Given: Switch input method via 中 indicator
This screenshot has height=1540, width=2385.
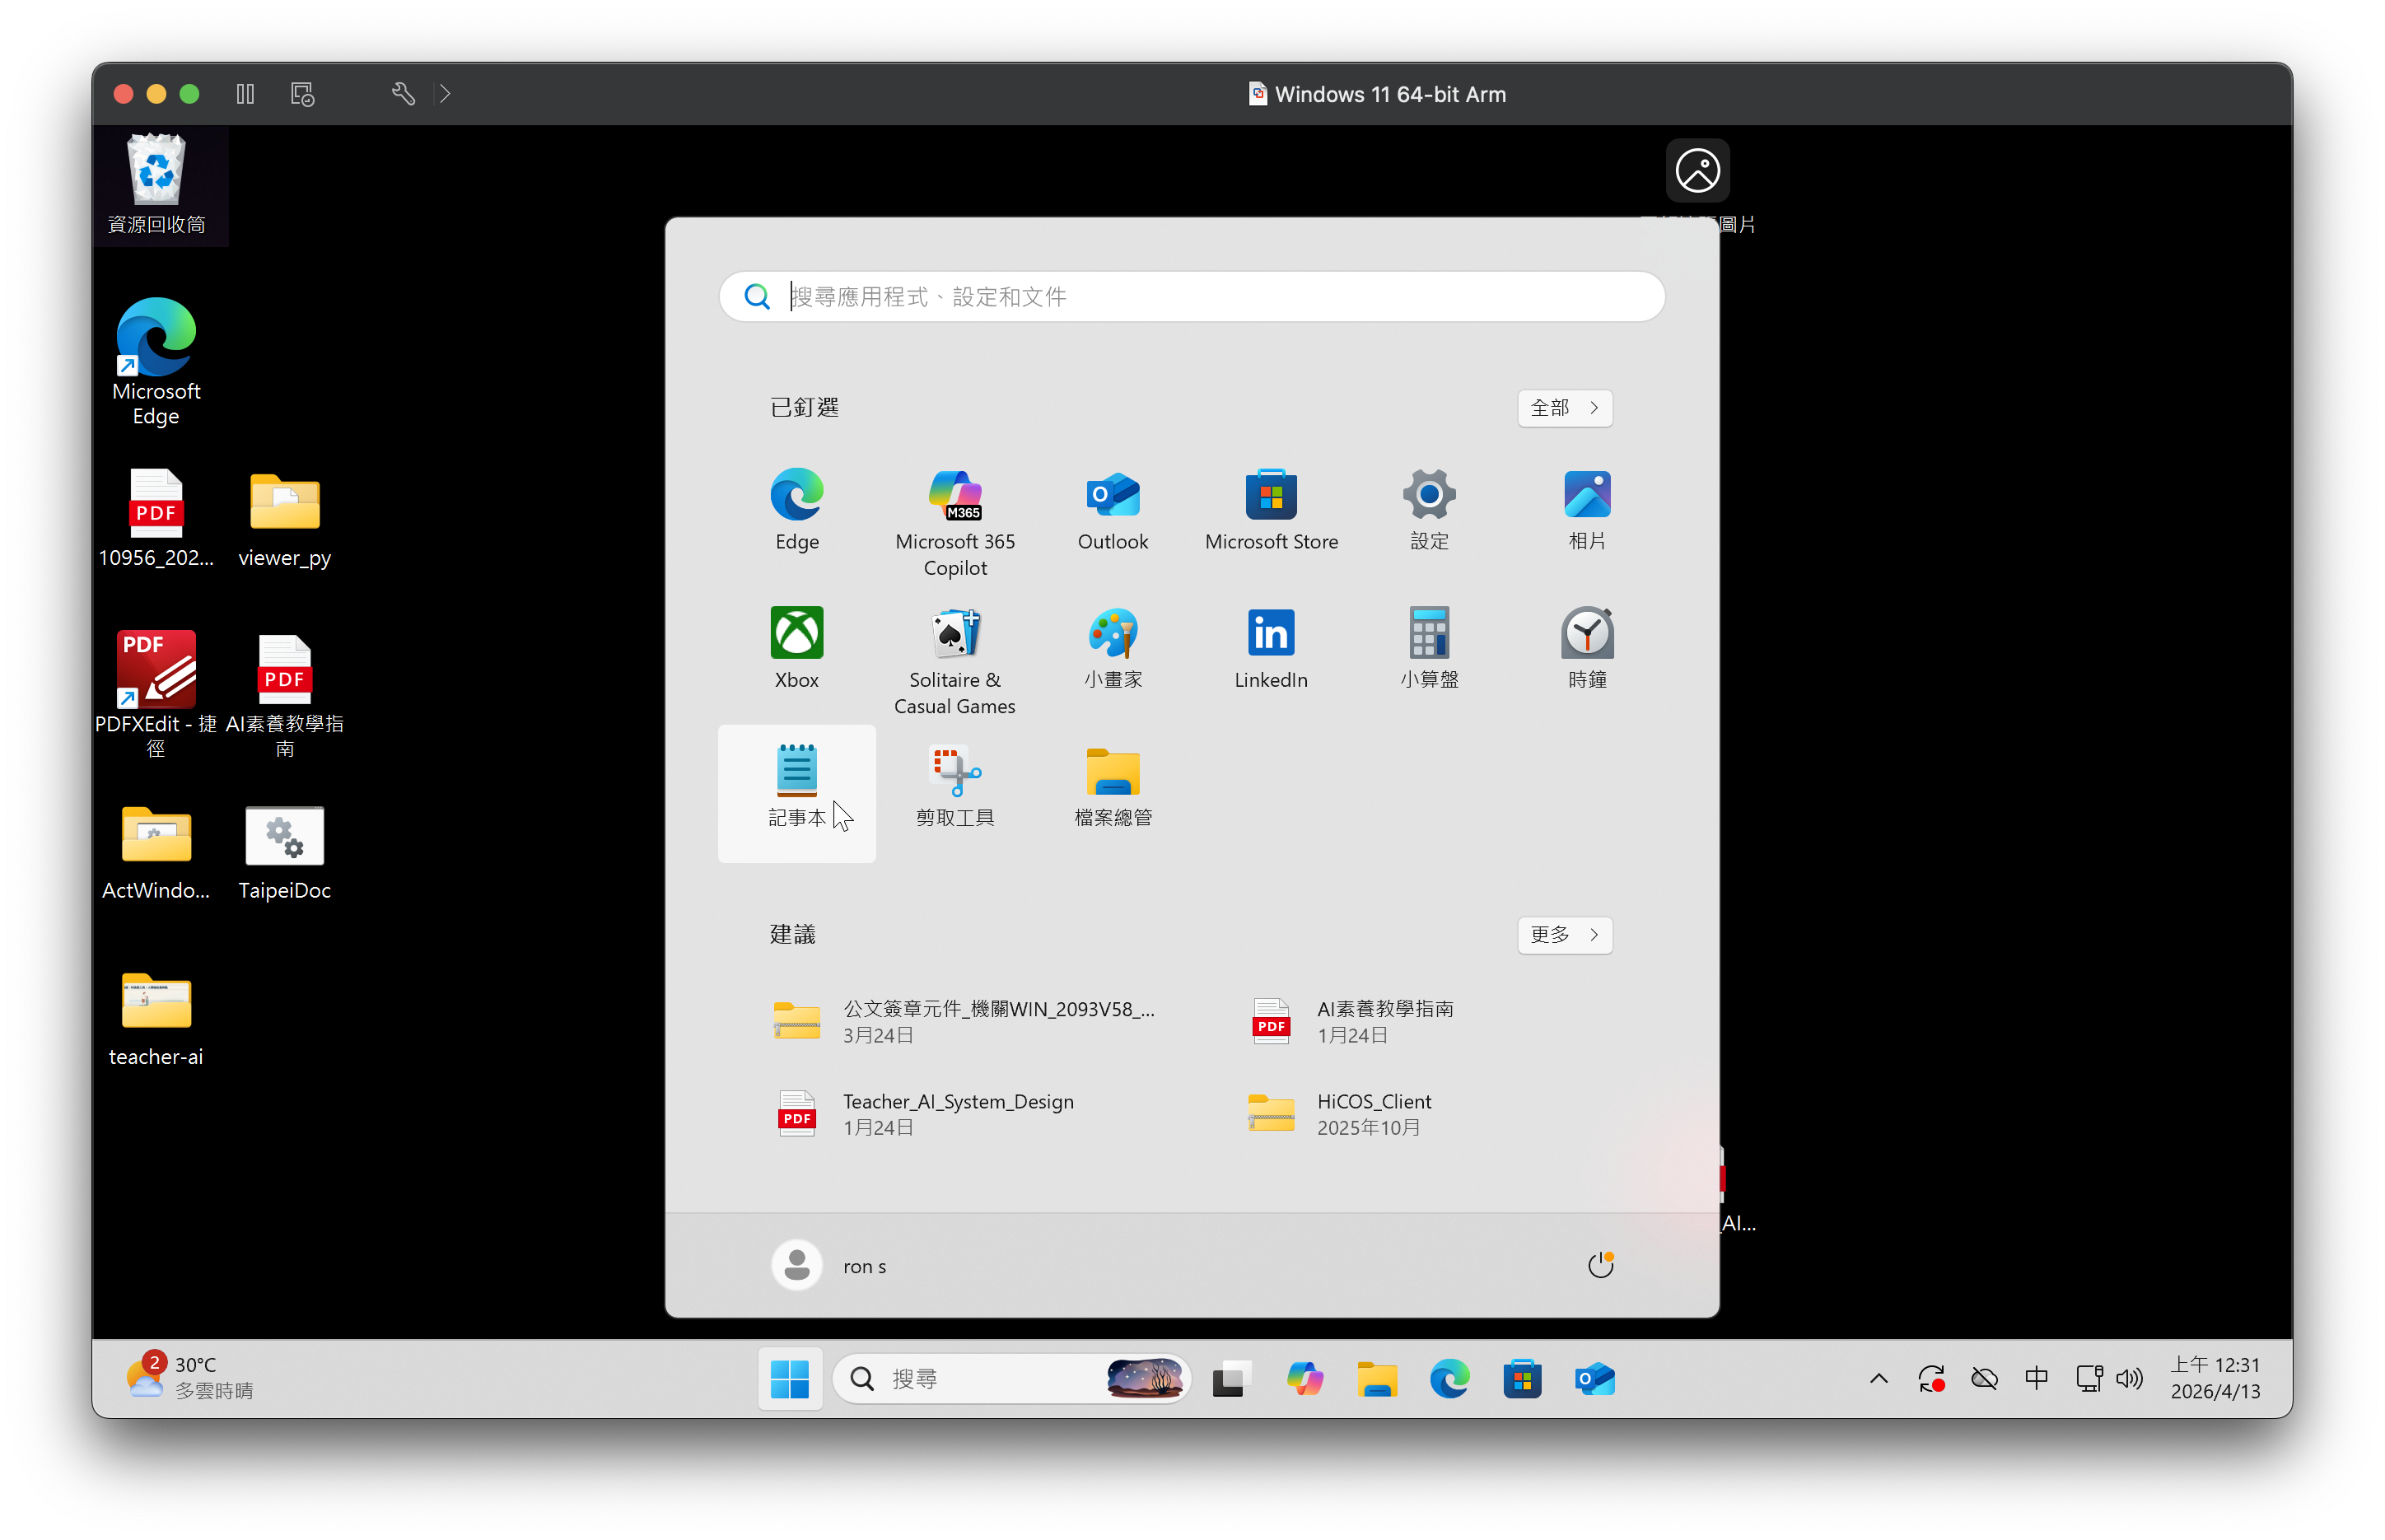Looking at the screenshot, I should pos(2036,1378).
